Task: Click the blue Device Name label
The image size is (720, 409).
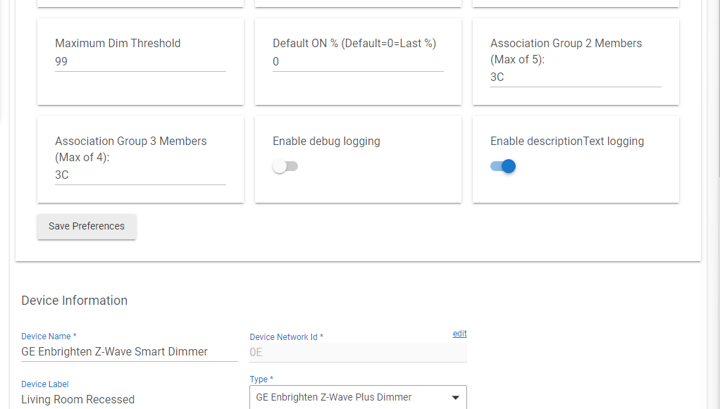Action: (49, 336)
